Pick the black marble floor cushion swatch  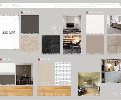pos(51,45)
